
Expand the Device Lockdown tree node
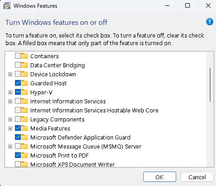(x=10, y=74)
